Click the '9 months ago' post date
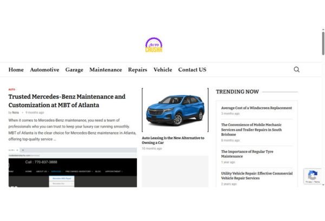Image resolution: width=325 pixels, height=221 pixels. click(x=35, y=112)
